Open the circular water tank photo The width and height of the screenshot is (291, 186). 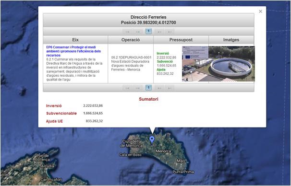[x=231, y=64]
